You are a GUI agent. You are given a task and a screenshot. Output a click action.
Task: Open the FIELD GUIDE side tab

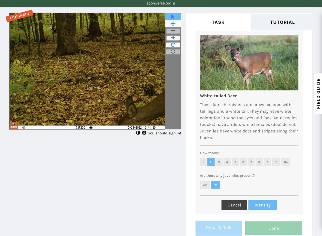click(x=318, y=93)
